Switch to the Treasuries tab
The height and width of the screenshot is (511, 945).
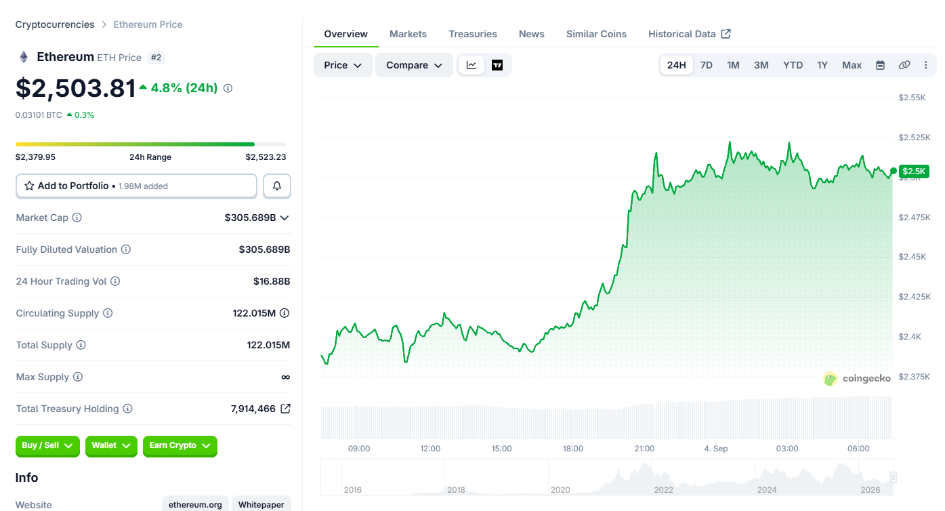[473, 34]
